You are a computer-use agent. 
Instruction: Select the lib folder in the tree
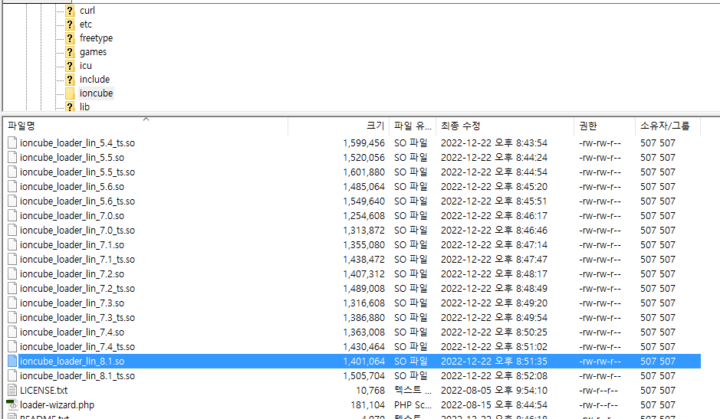[84, 107]
